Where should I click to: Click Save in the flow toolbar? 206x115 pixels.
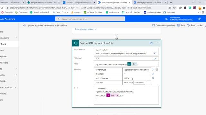[181, 25]
